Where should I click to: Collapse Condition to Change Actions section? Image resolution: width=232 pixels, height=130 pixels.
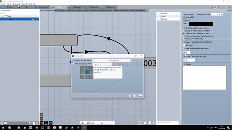pyautogui.click(x=185, y=28)
